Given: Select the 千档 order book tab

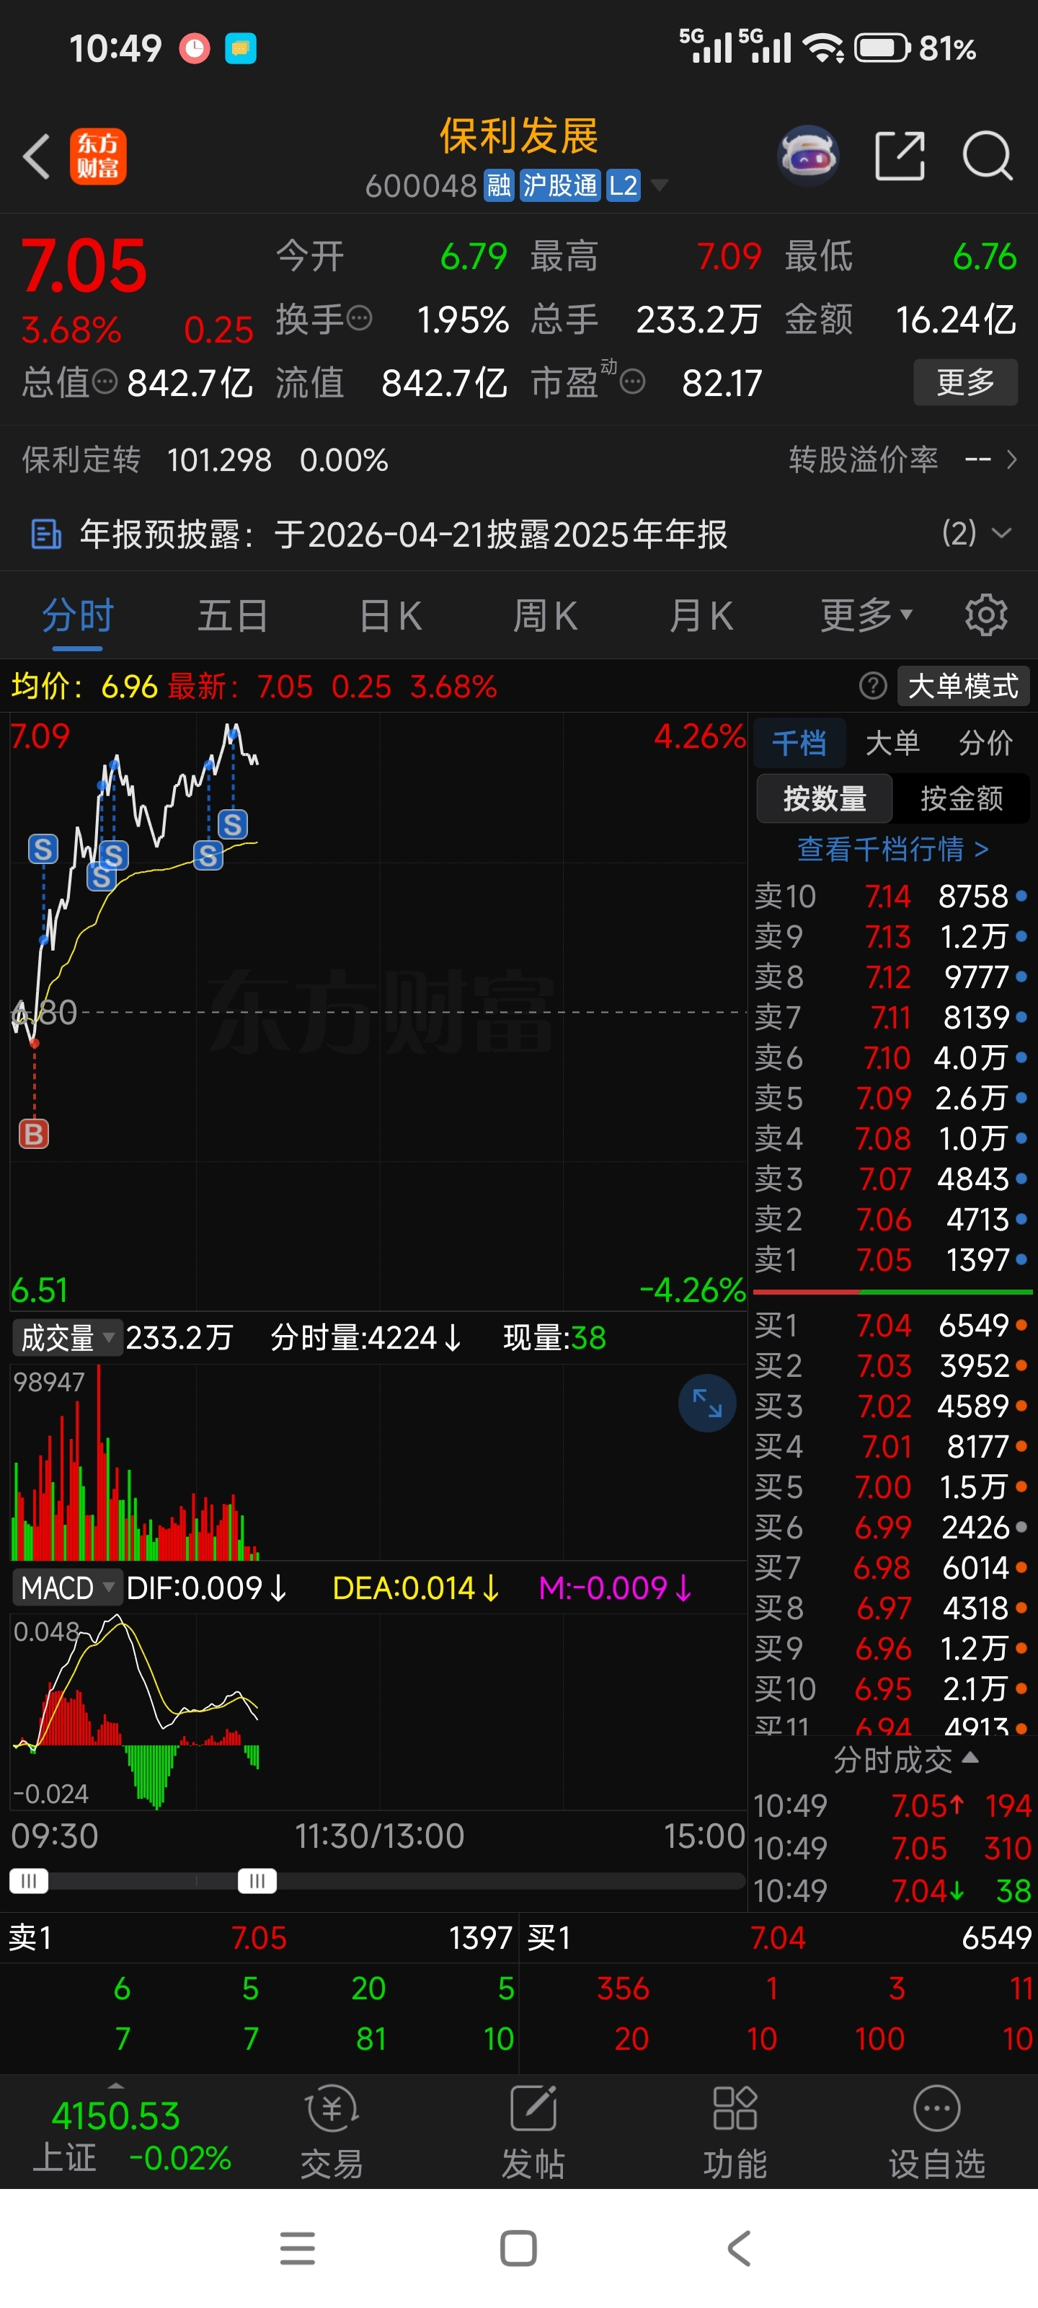Looking at the screenshot, I should pos(799,743).
